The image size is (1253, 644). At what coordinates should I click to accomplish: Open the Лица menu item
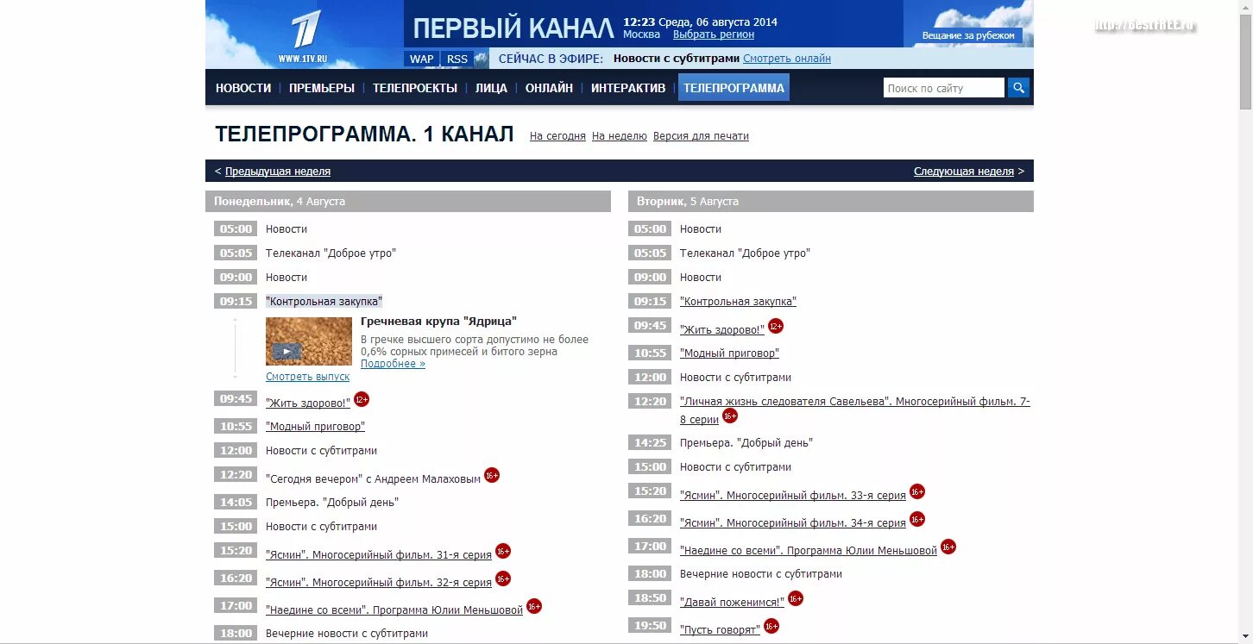(491, 88)
